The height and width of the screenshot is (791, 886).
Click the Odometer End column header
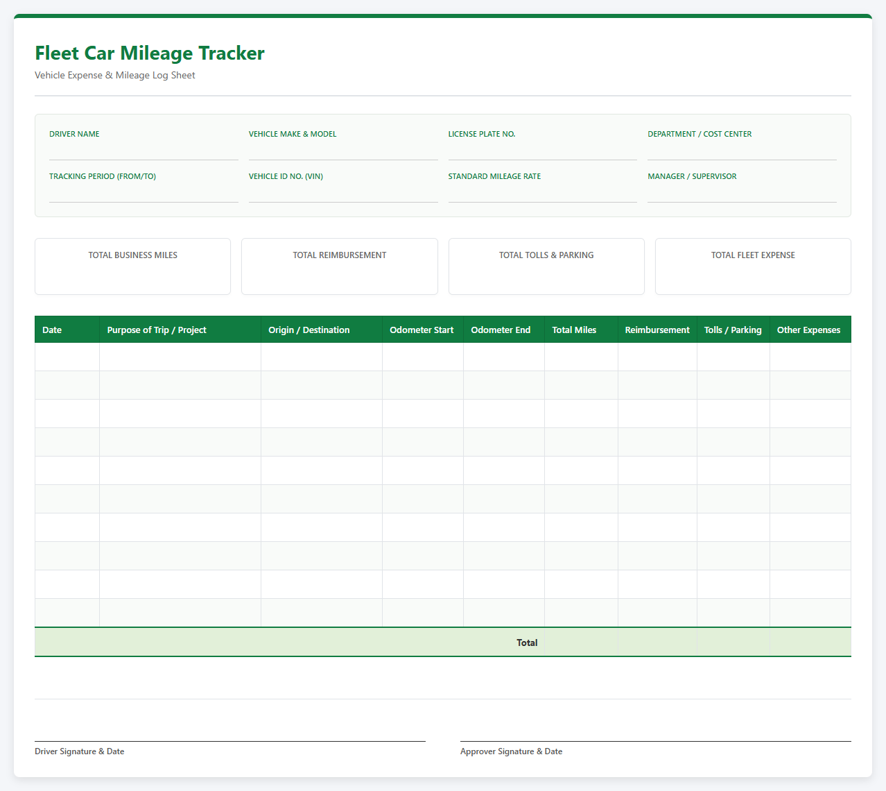[x=504, y=330]
